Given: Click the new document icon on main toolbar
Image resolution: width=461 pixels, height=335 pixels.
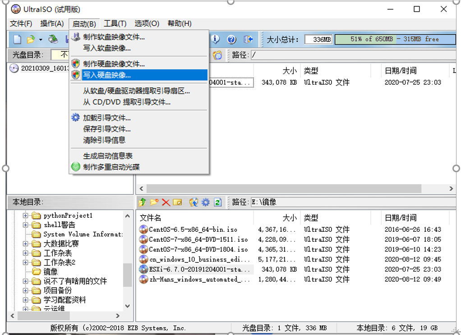Looking at the screenshot, I should pos(17,39).
